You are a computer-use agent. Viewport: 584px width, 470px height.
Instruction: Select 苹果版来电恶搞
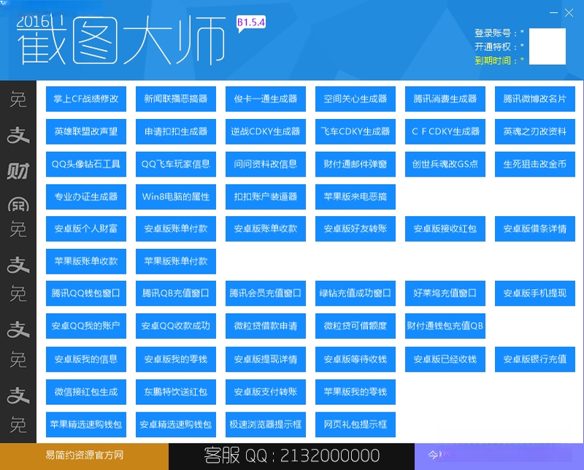356,196
